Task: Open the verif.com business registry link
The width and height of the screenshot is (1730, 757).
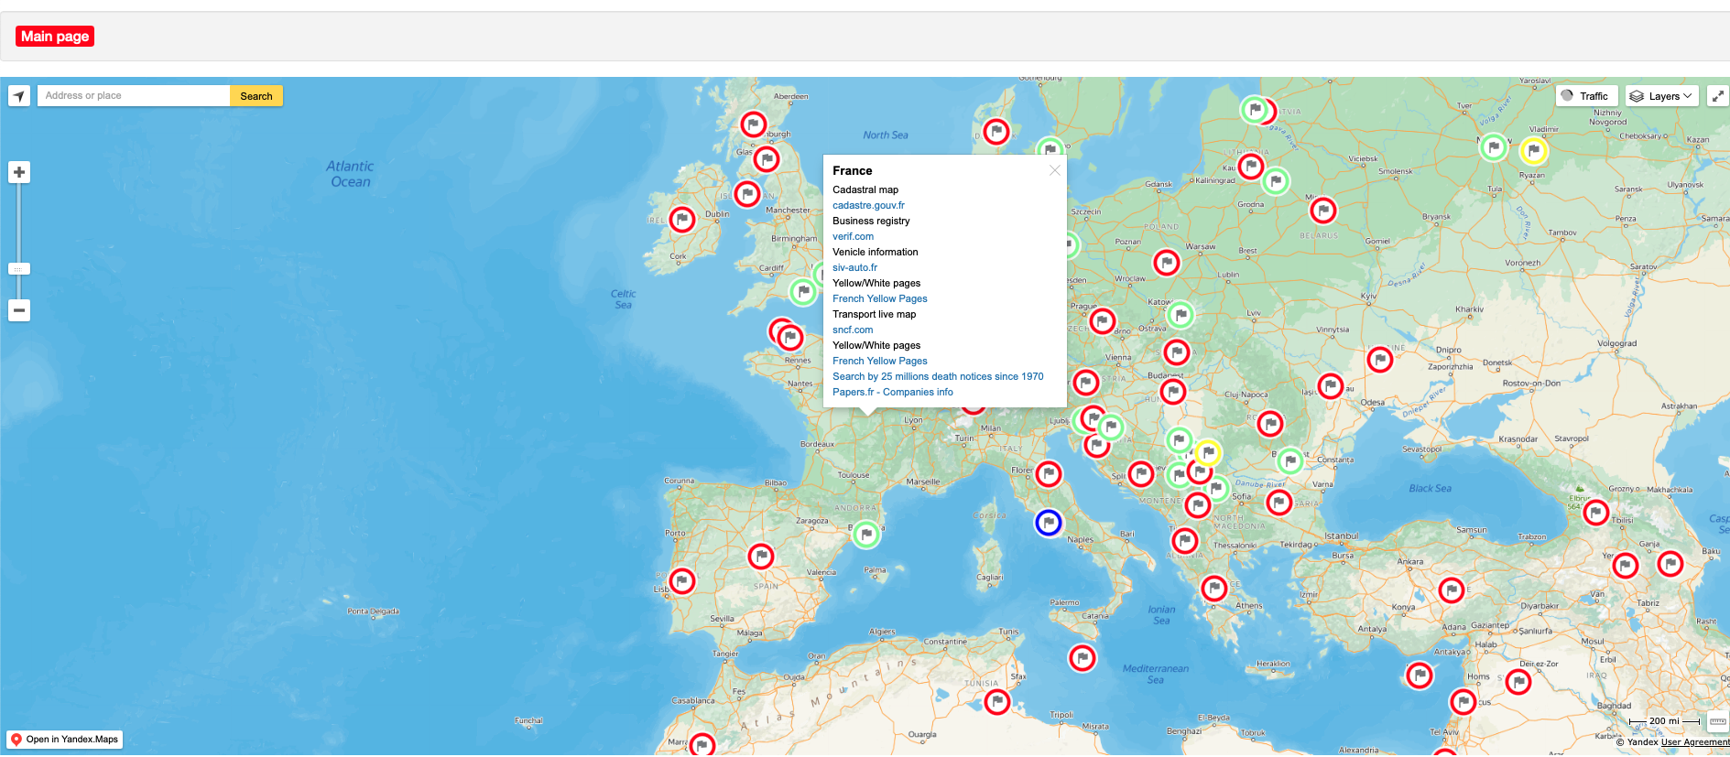Action: (853, 237)
